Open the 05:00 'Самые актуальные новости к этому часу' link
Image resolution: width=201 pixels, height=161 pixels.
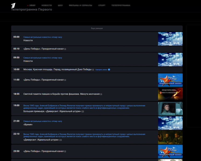click(x=43, y=37)
